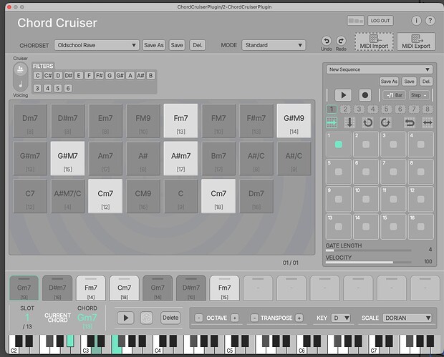The image size is (444, 357).
Task: Open the Bar length selector
Action: (394, 95)
